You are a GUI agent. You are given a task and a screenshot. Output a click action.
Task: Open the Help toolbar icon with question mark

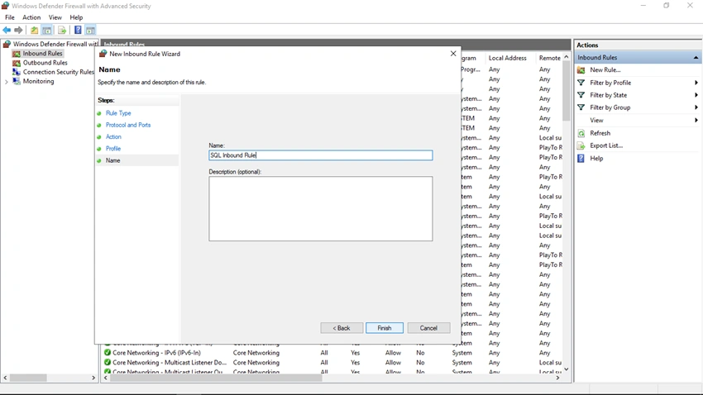tap(78, 31)
